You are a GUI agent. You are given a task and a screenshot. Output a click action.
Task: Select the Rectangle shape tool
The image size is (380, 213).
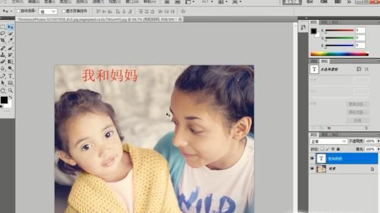coord(10,83)
